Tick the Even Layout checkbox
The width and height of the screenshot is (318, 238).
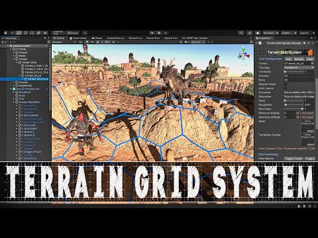(286, 89)
